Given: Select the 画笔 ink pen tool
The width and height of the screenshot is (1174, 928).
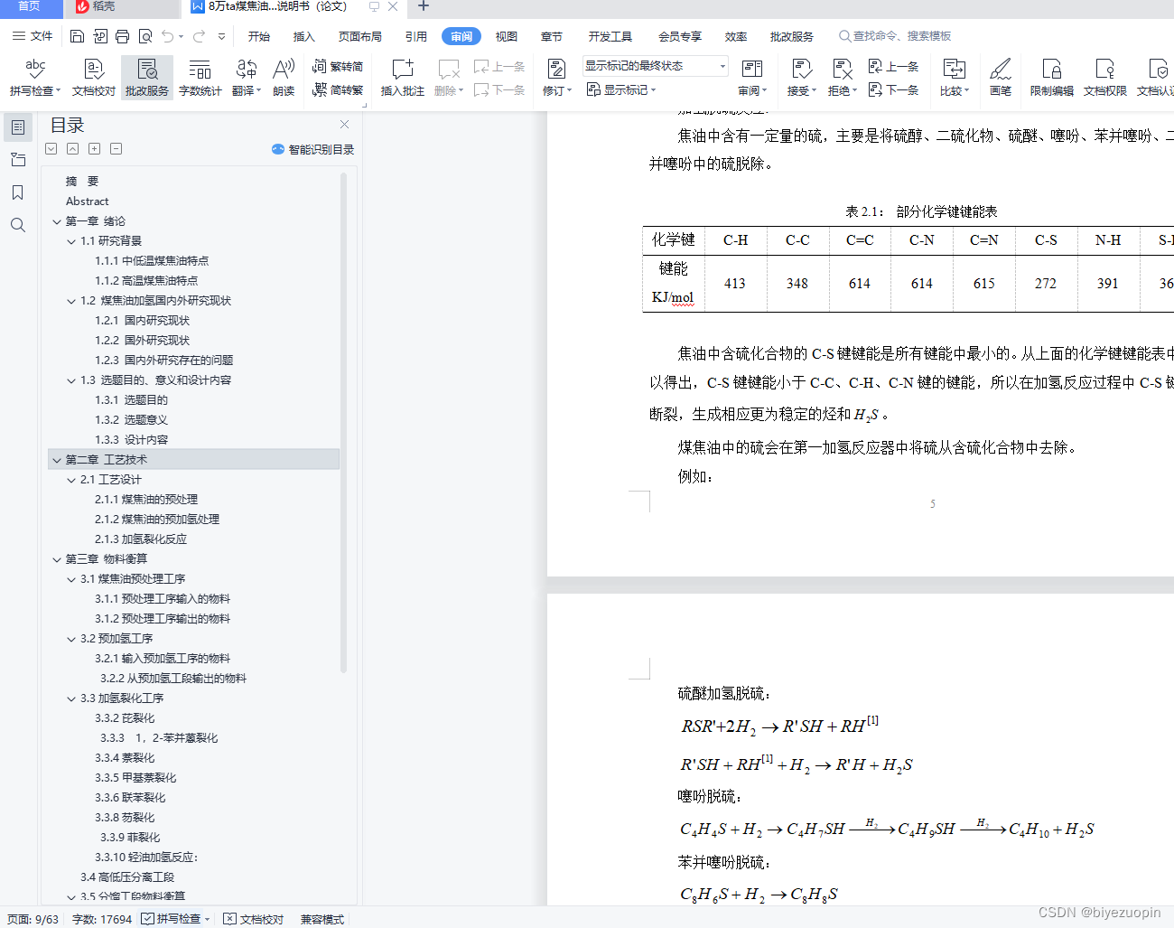Looking at the screenshot, I should 1000,78.
